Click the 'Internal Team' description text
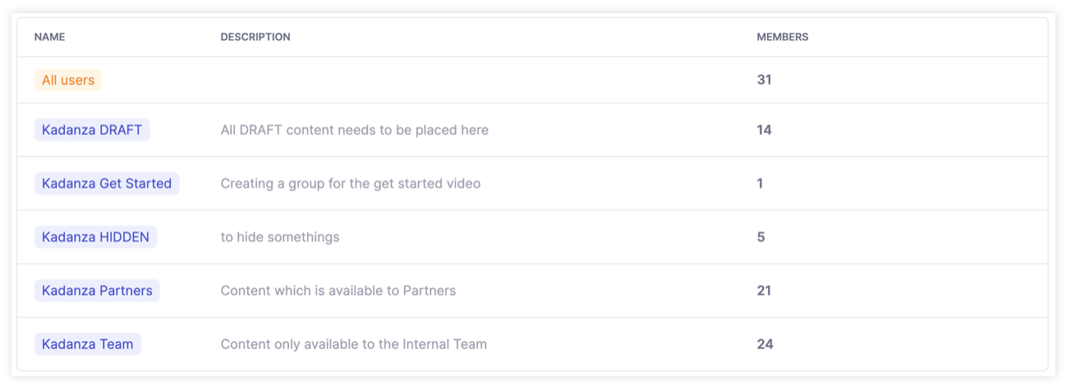The height and width of the screenshot is (391, 1071). pos(353,344)
